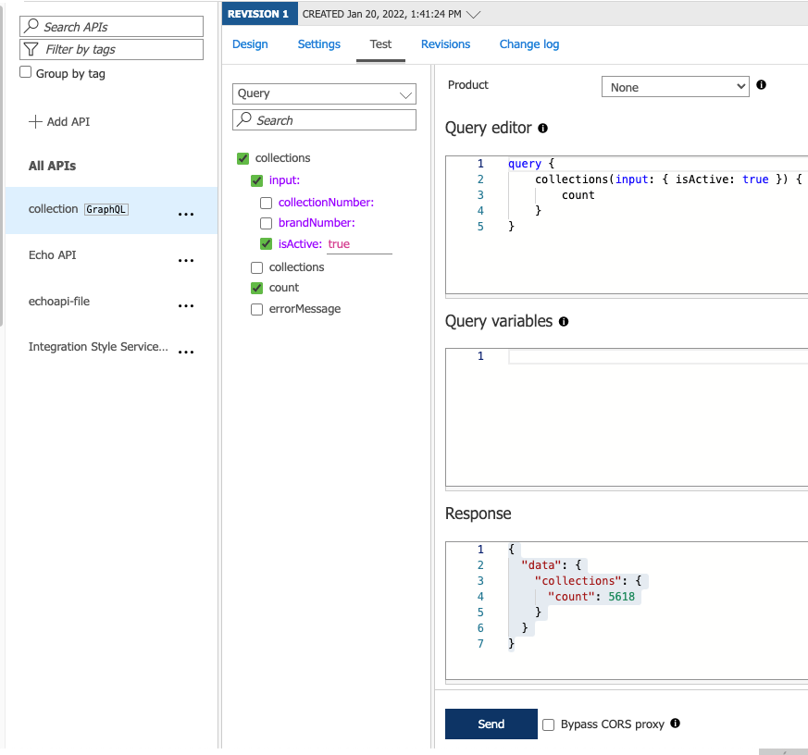This screenshot has height=755, width=808.
Task: Switch to the Change log tab
Action: click(x=528, y=44)
